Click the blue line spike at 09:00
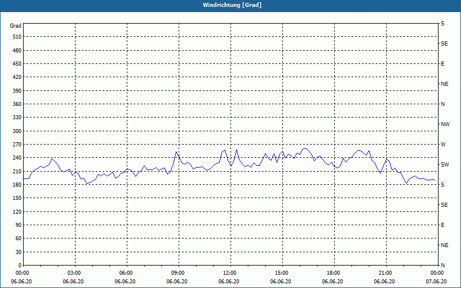This screenshot has width=461, height=288. pos(176,152)
